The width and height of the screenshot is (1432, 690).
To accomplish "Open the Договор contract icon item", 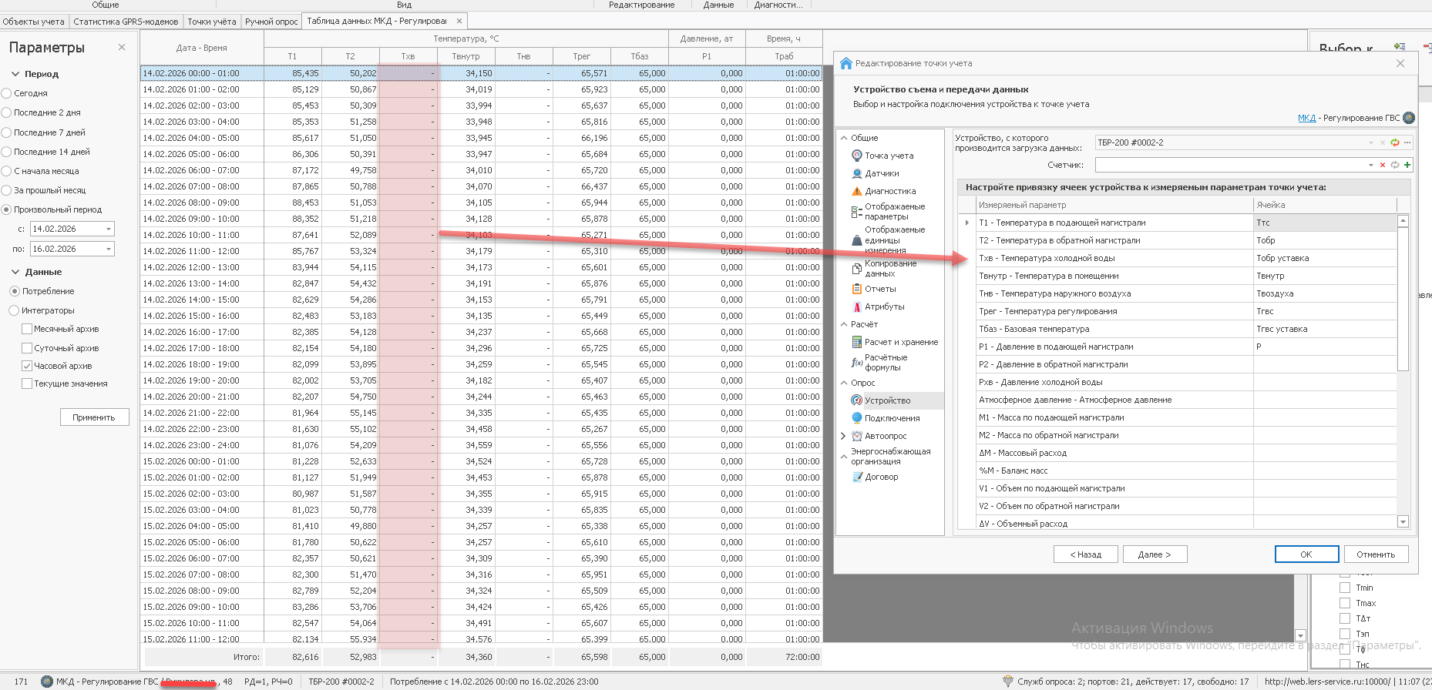I will tap(857, 477).
